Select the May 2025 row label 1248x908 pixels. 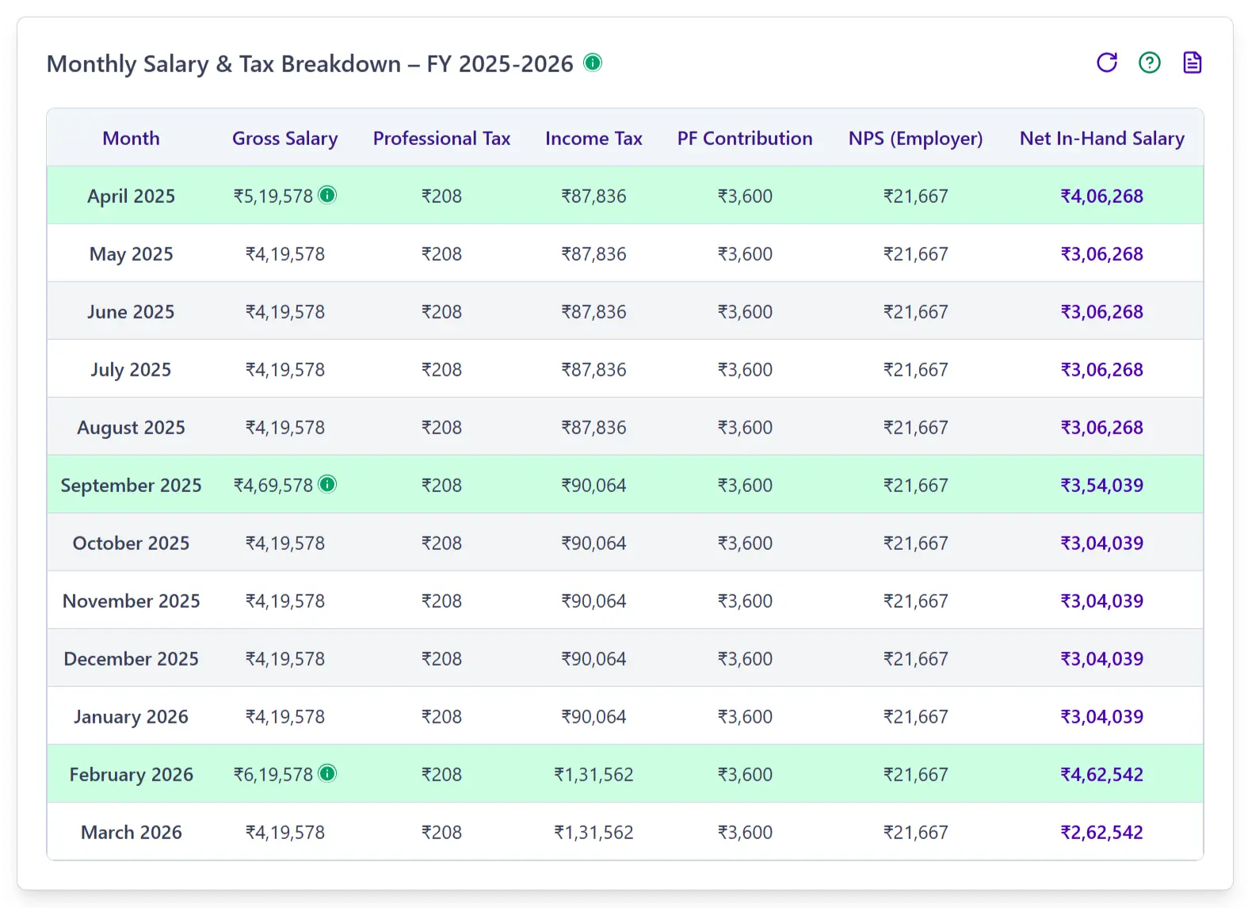[x=131, y=254]
